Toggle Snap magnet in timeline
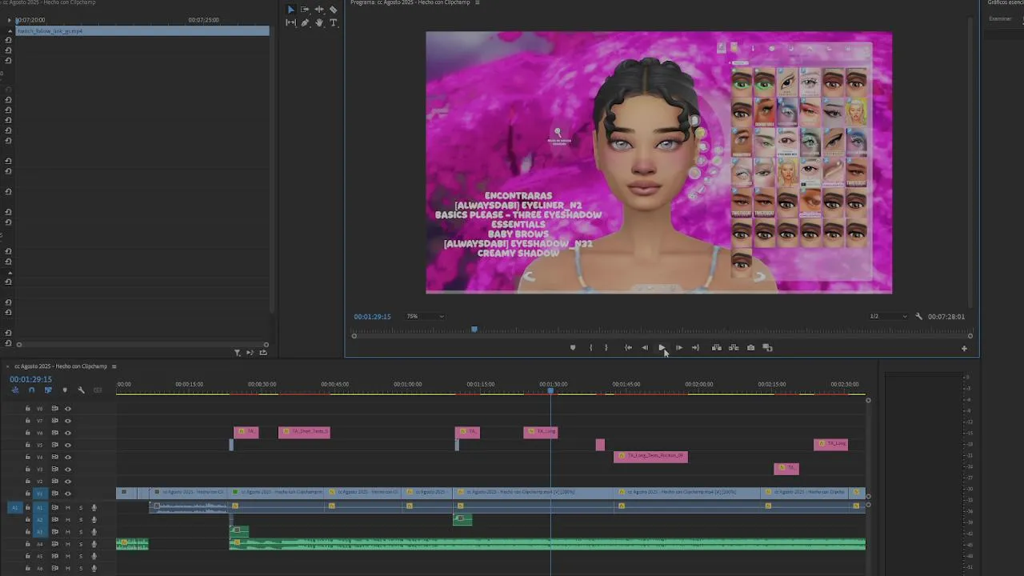The width and height of the screenshot is (1024, 576). pos(31,390)
